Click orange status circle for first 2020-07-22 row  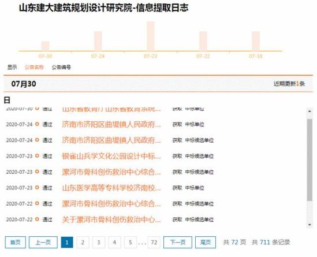click(37, 203)
